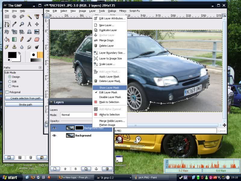Click the raise layer up arrow icon

(65, 169)
